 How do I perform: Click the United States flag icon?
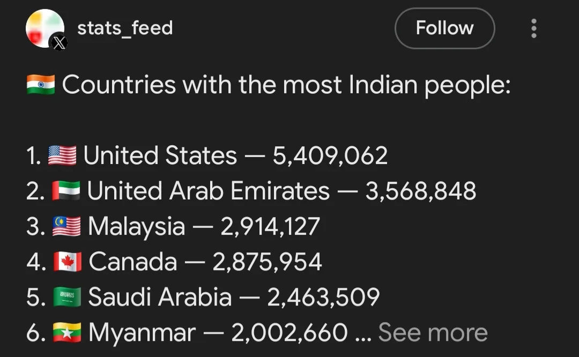coord(62,156)
